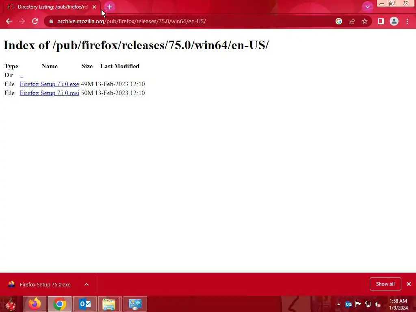The image size is (416, 312).
Task: Click the forward navigation arrow
Action: click(x=22, y=21)
